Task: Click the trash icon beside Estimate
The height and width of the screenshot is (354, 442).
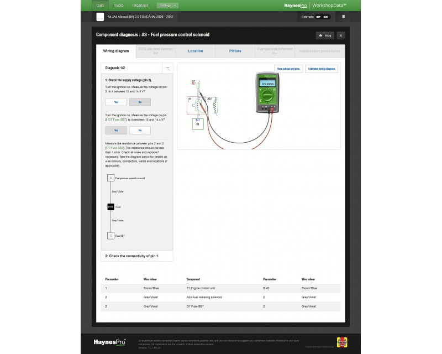Action: tap(343, 17)
